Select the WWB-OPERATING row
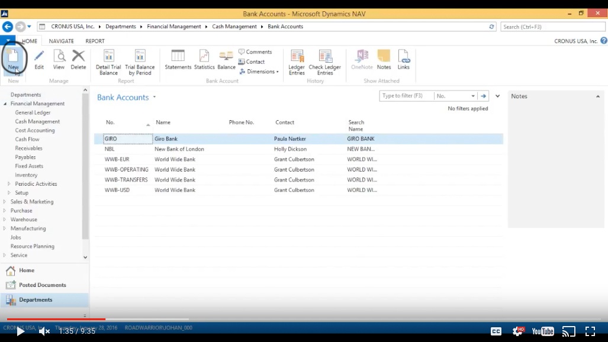 298,169
